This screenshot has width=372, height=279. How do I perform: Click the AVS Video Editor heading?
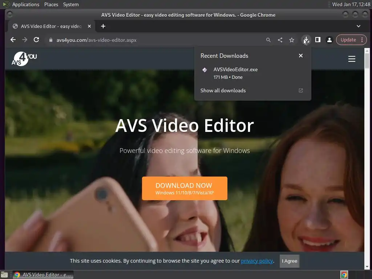point(185,125)
